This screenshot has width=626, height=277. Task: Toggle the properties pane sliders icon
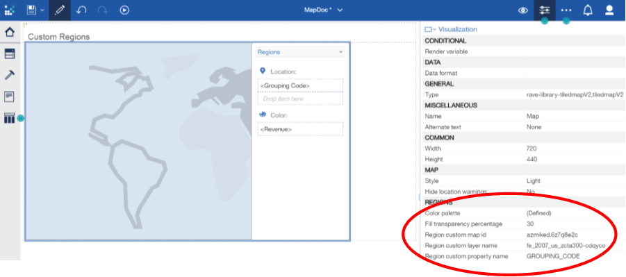pyautogui.click(x=545, y=10)
